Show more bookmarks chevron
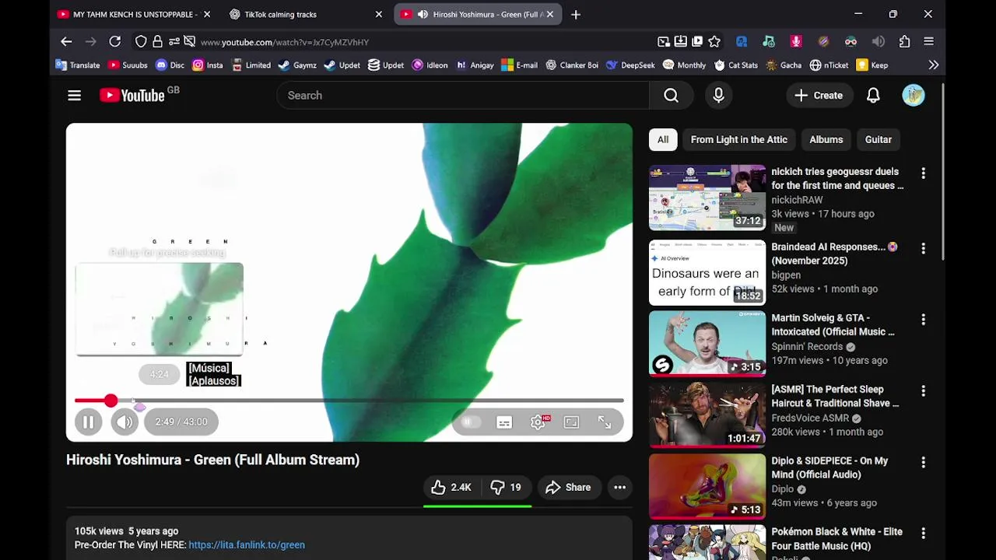The width and height of the screenshot is (996, 560). [933, 65]
